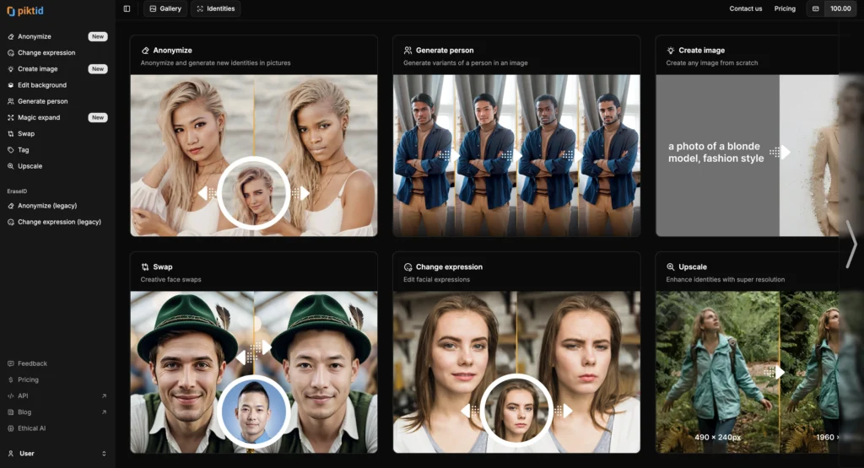Click the Create image preview
Screen dimensions: 864x468
(x=748, y=155)
